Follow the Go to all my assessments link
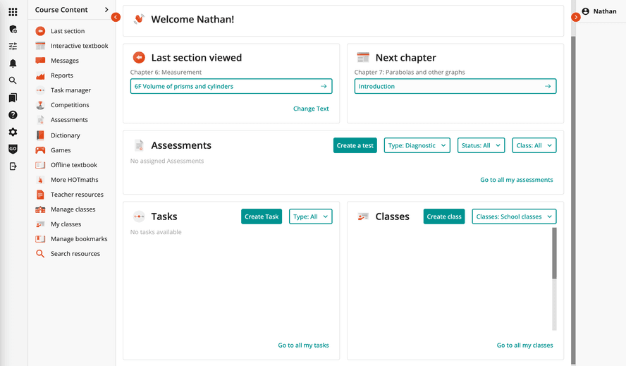Image resolution: width=626 pixels, height=366 pixels. (516, 180)
